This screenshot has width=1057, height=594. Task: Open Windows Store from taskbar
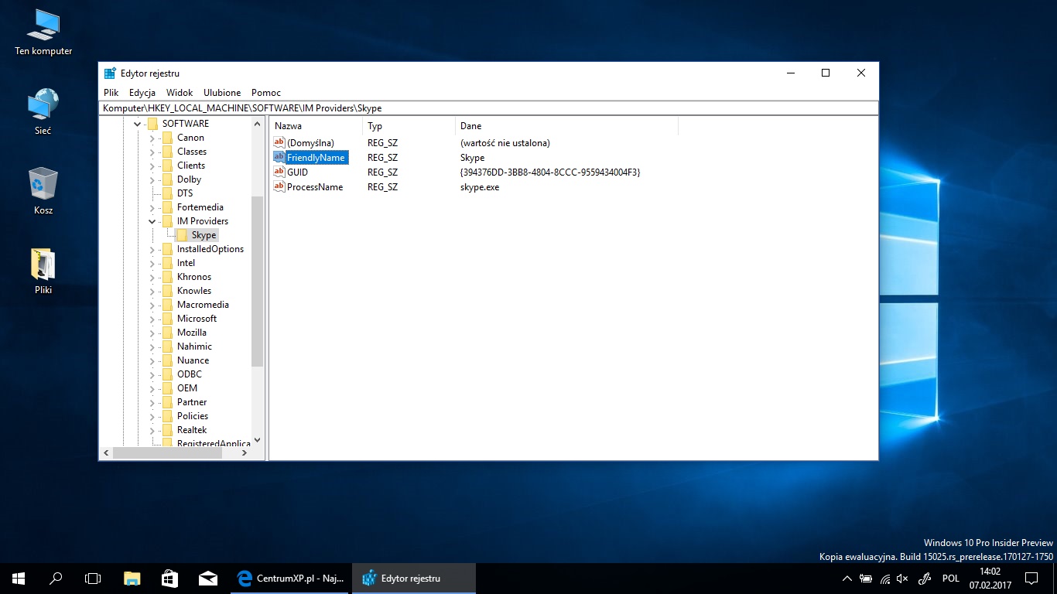pos(169,579)
